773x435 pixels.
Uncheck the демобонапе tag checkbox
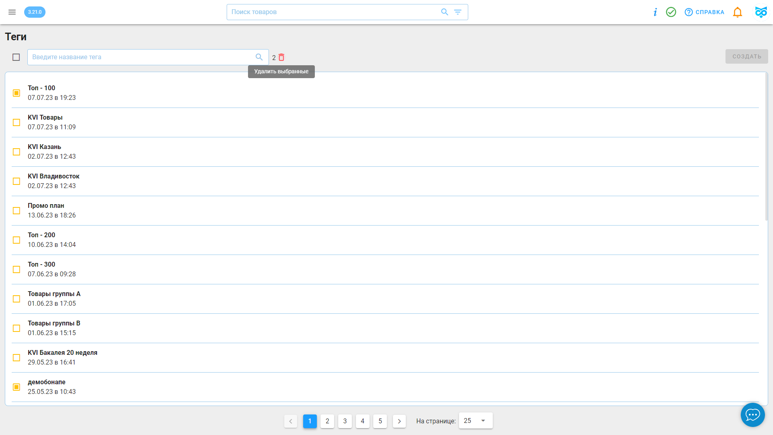17,387
